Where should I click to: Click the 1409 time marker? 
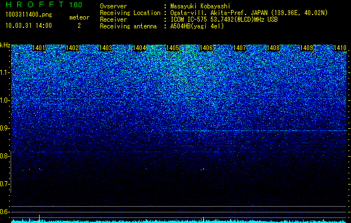click(307, 48)
